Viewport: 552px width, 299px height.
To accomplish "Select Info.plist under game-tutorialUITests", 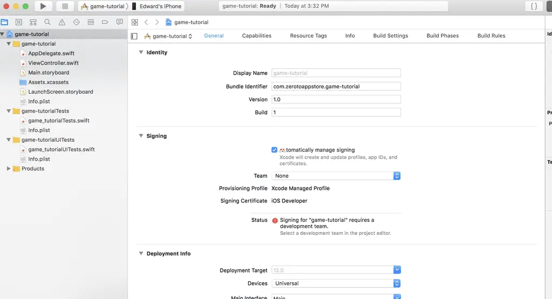I will (x=39, y=159).
